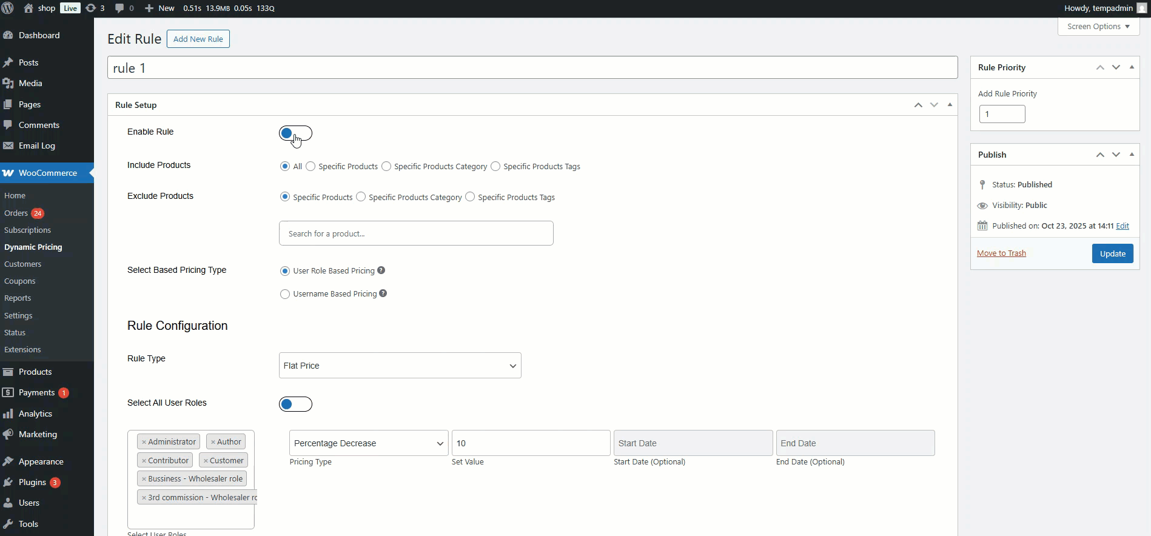Screen dimensions: 1151x536
Task: Select Specific Products Category under Include Products
Action: [x=386, y=166]
